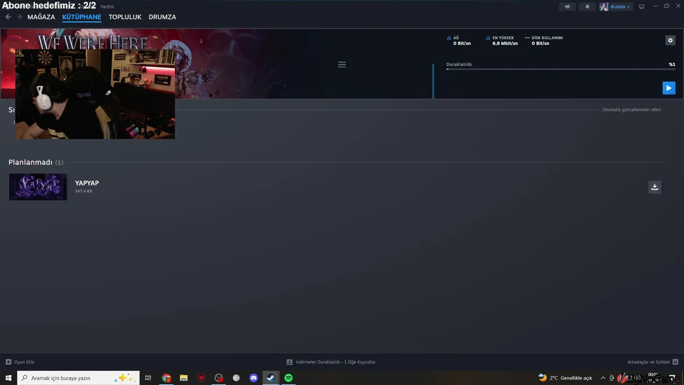Open the YAPYAP game thumbnail
Screen dimensions: 684x385
[x=38, y=187]
